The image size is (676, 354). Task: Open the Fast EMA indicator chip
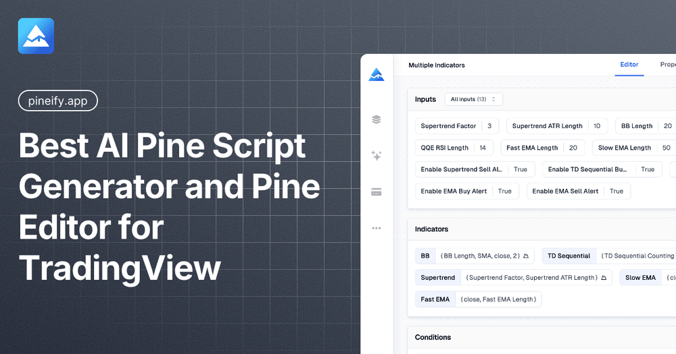pyautogui.click(x=478, y=299)
